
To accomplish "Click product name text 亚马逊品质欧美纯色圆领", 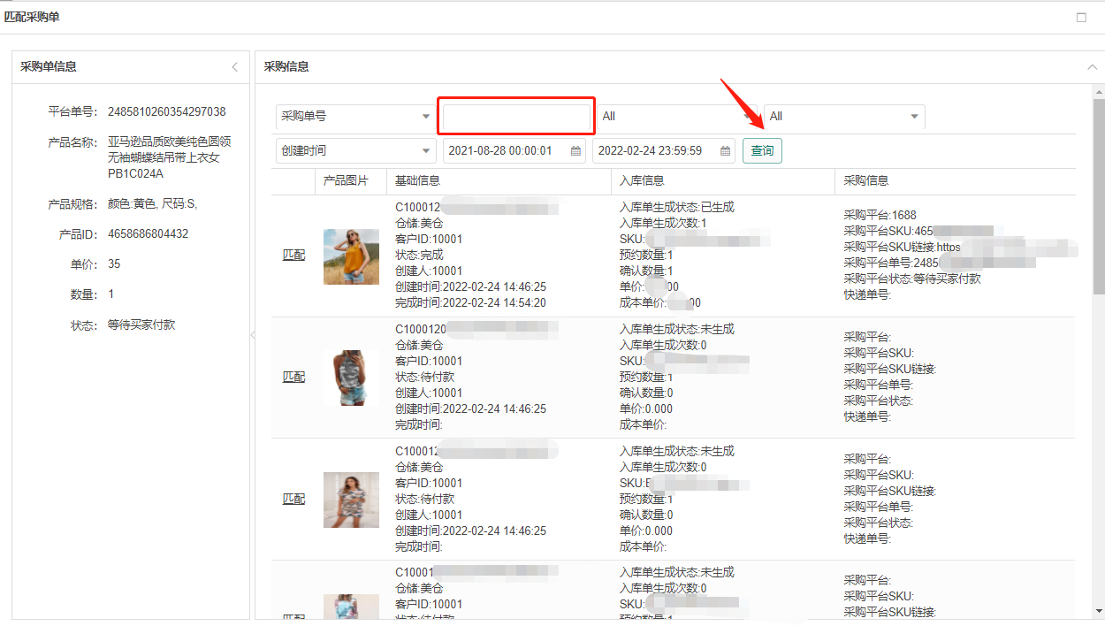I will [170, 141].
